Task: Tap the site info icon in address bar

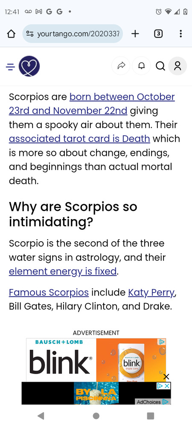Action: (x=29, y=34)
